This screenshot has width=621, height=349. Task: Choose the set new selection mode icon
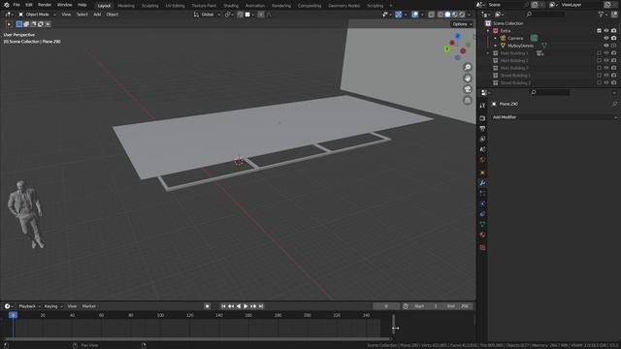coord(19,24)
